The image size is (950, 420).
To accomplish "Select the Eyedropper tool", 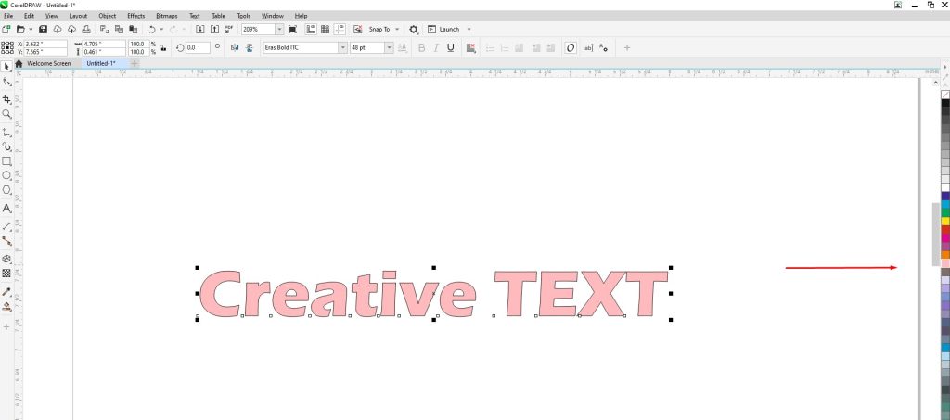I will point(7,291).
